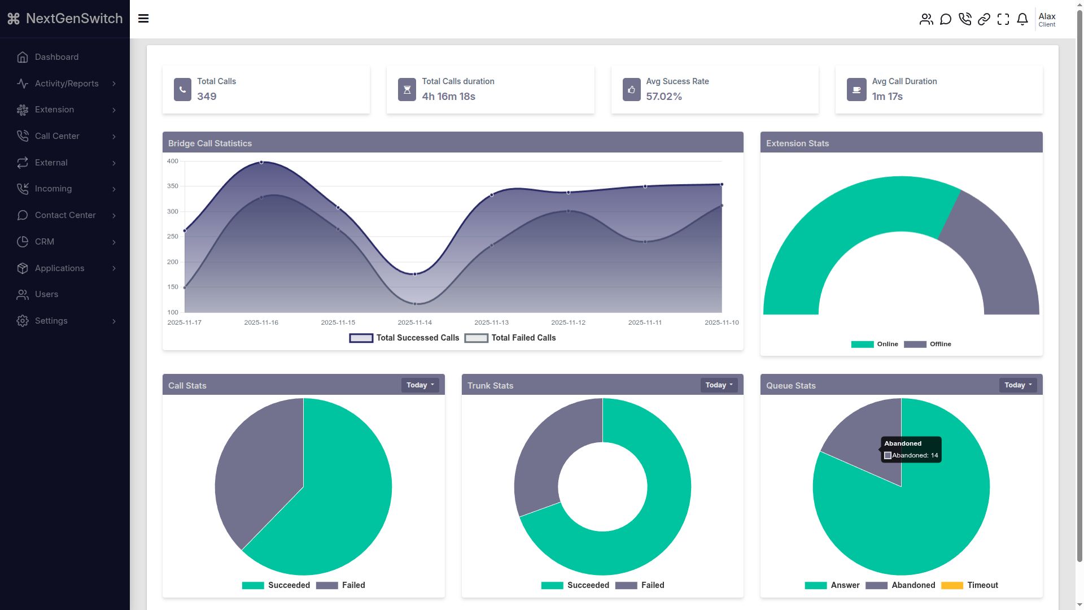Click the page vertical scrollbar

point(1079,282)
